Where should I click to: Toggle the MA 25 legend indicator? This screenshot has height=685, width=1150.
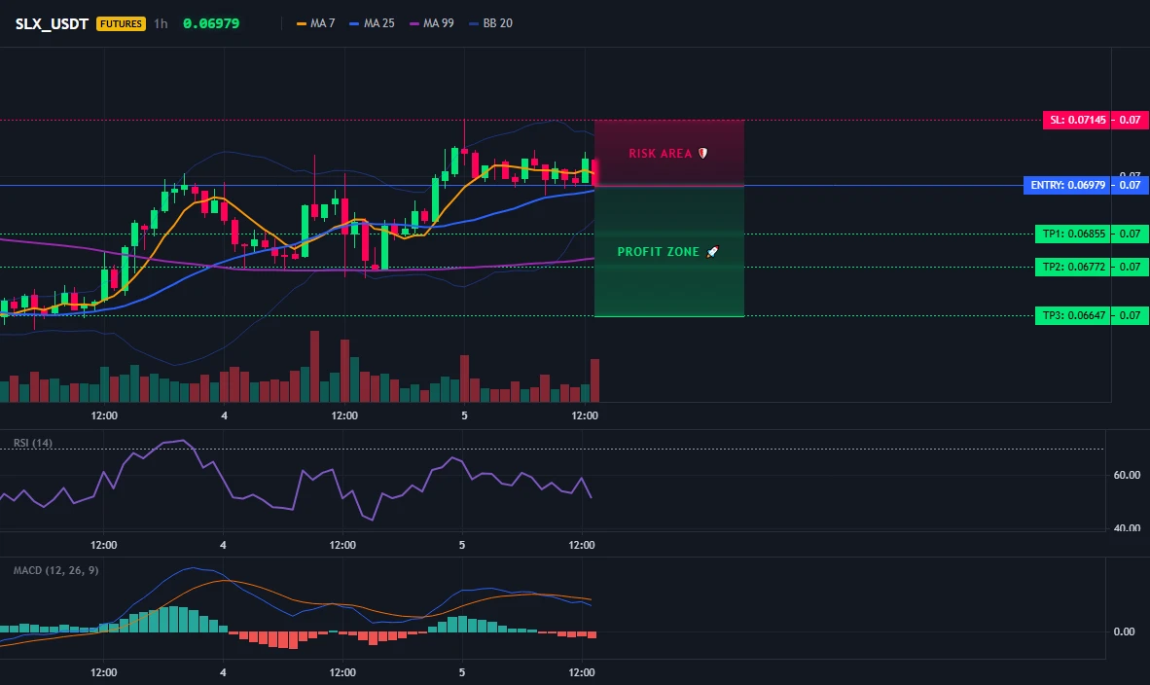tap(372, 23)
